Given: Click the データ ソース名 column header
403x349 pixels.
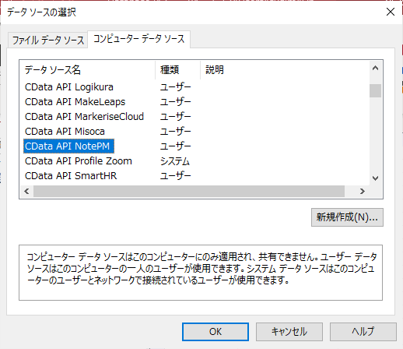Looking at the screenshot, I should coord(87,70).
